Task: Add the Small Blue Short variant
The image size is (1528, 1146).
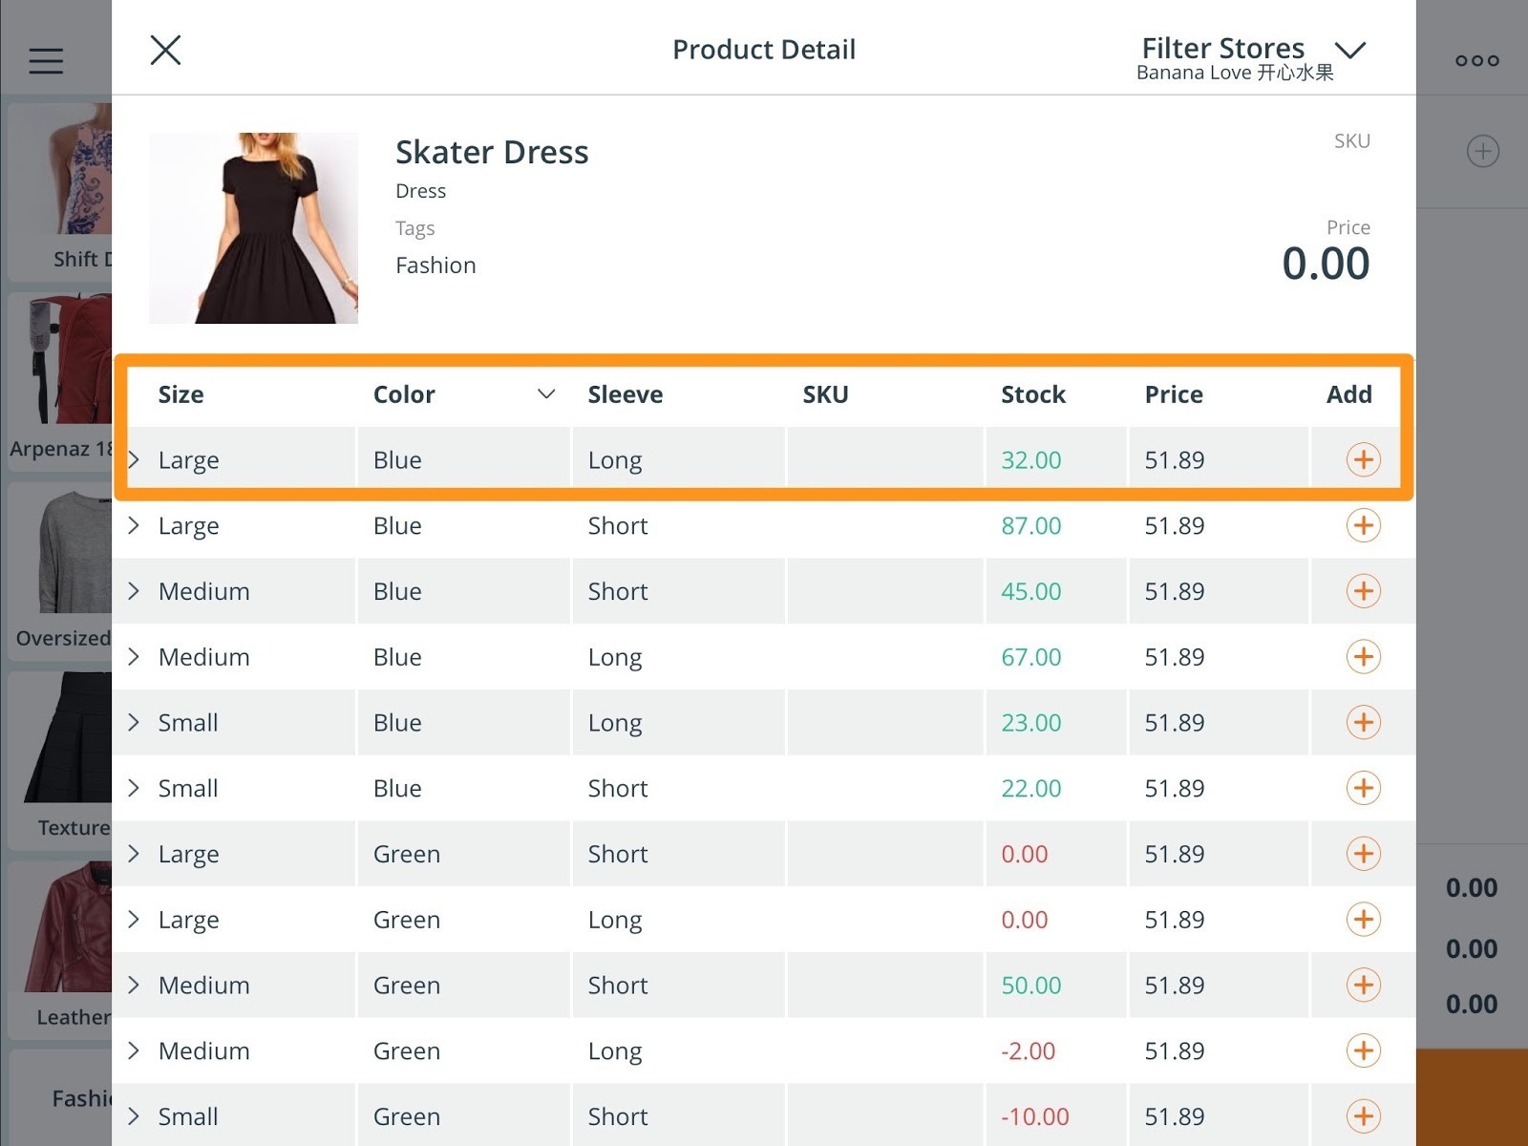Action: [x=1363, y=788]
